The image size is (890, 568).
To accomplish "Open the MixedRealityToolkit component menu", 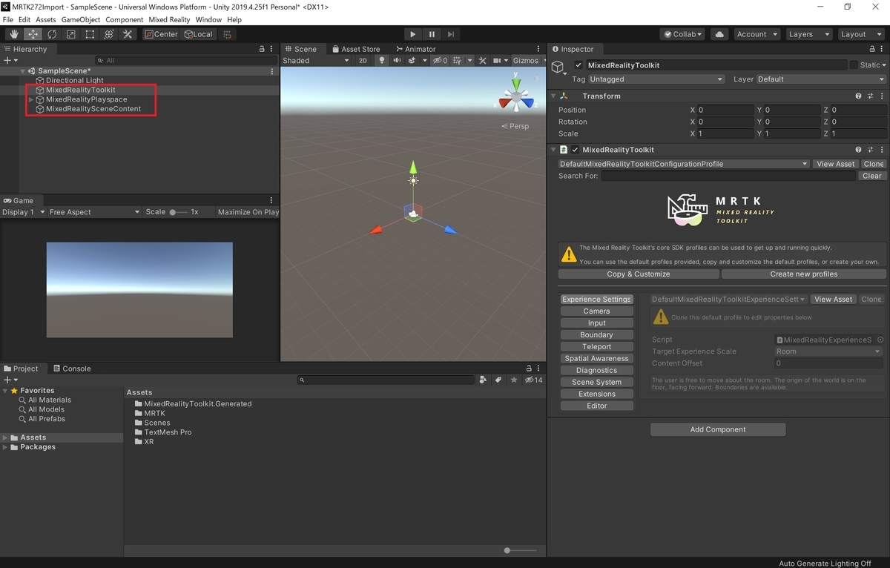I will (880, 150).
